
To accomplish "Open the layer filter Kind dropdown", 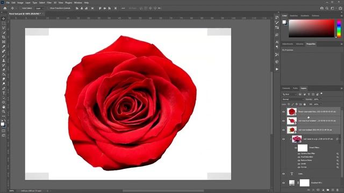I will 290,94.
